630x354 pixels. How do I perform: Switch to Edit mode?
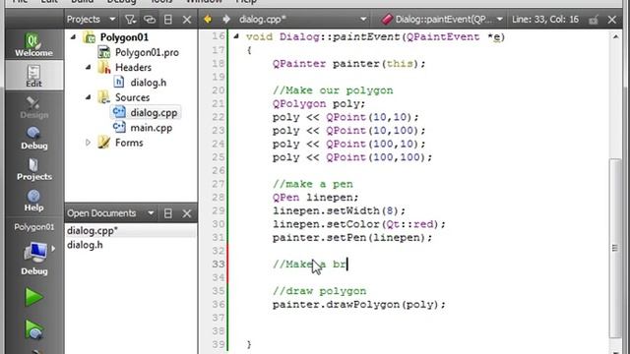(33, 75)
